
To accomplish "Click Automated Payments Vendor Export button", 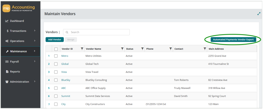I will pos(233,40).
